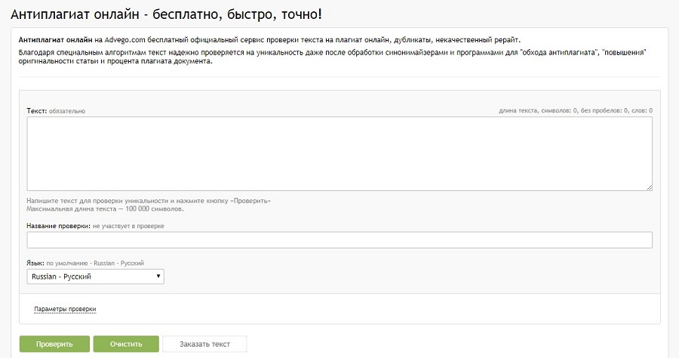The width and height of the screenshot is (679, 358).
Task: Click into the large Текст textarea
Action: 339,154
